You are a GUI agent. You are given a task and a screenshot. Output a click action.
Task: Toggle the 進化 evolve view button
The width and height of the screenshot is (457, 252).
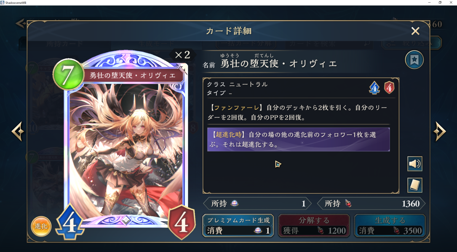pyautogui.click(x=41, y=226)
